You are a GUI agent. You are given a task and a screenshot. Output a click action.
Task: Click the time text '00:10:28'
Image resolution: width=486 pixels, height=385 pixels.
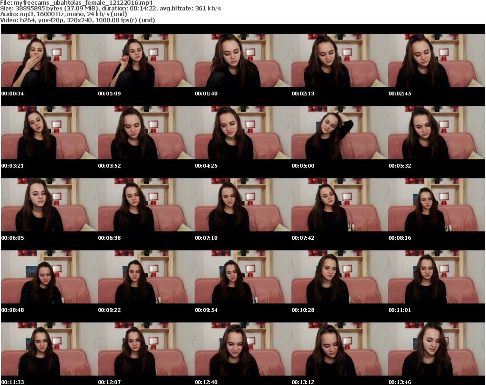(x=303, y=310)
